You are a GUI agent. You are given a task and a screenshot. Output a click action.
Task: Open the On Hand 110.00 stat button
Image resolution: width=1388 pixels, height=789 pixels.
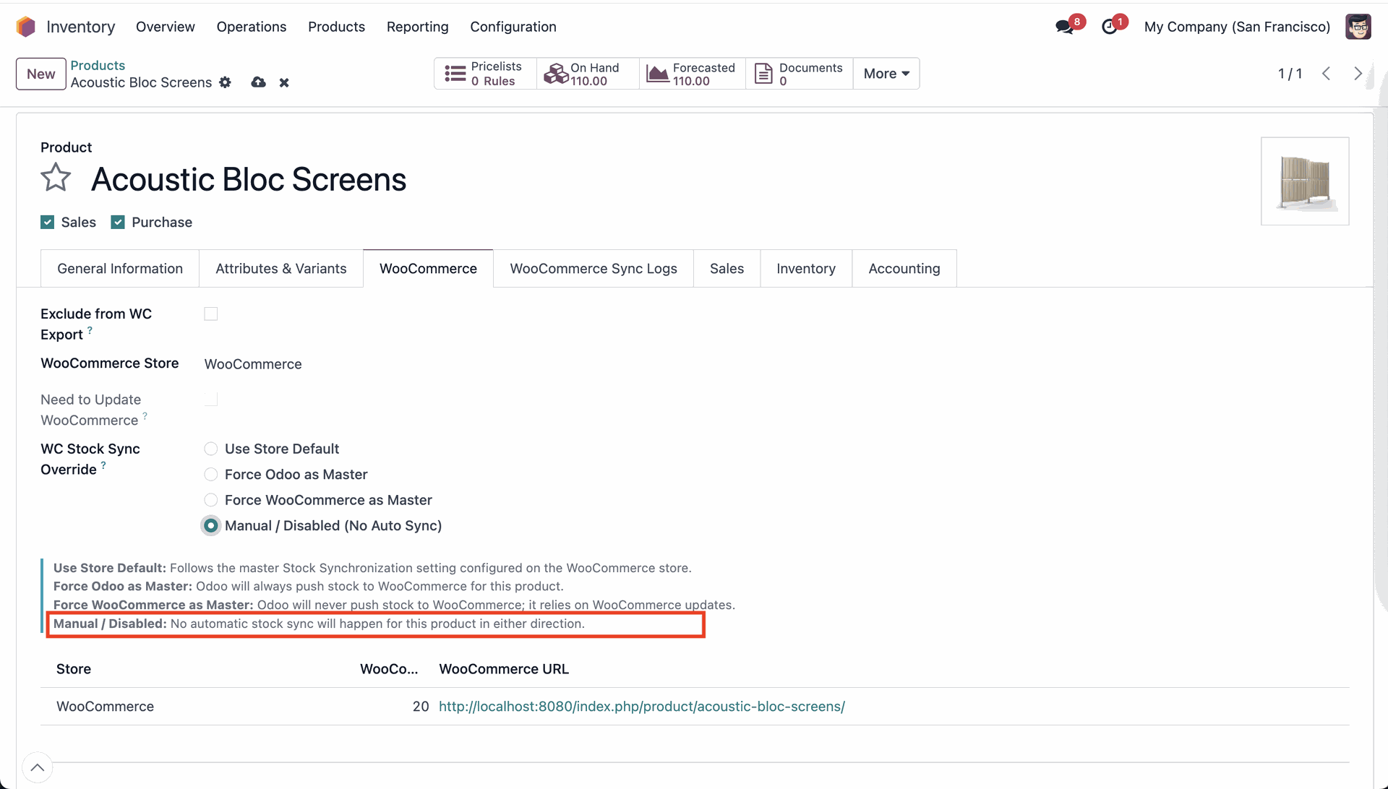[x=588, y=74]
